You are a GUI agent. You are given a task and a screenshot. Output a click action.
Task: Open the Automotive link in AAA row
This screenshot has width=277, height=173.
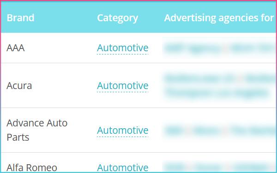[123, 48]
